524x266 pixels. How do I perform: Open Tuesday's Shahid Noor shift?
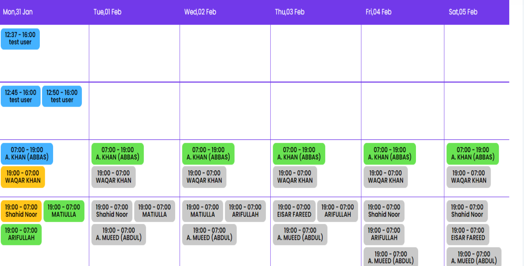coord(112,211)
